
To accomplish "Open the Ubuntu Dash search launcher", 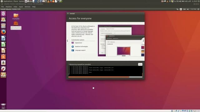I will click(3, 14).
